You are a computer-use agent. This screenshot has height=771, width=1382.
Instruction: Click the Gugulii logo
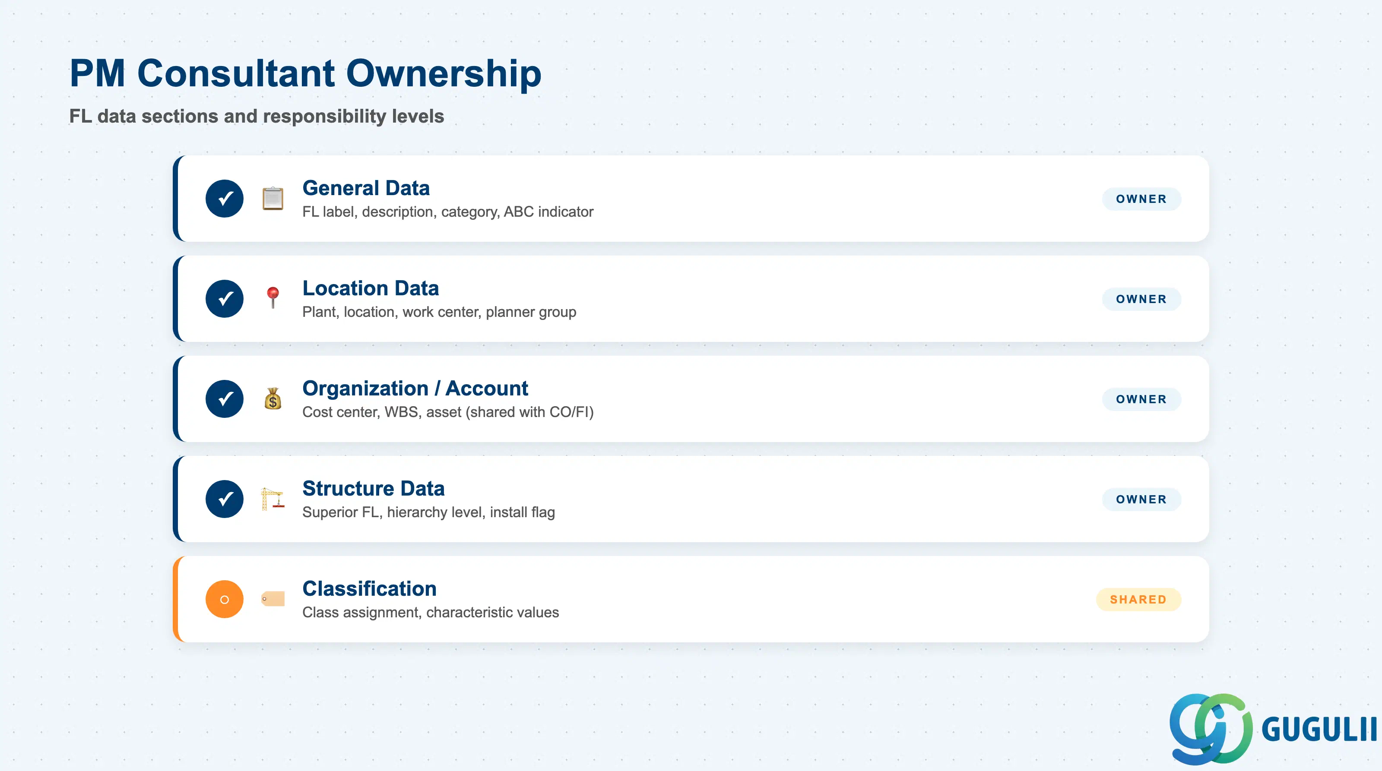click(x=1273, y=729)
